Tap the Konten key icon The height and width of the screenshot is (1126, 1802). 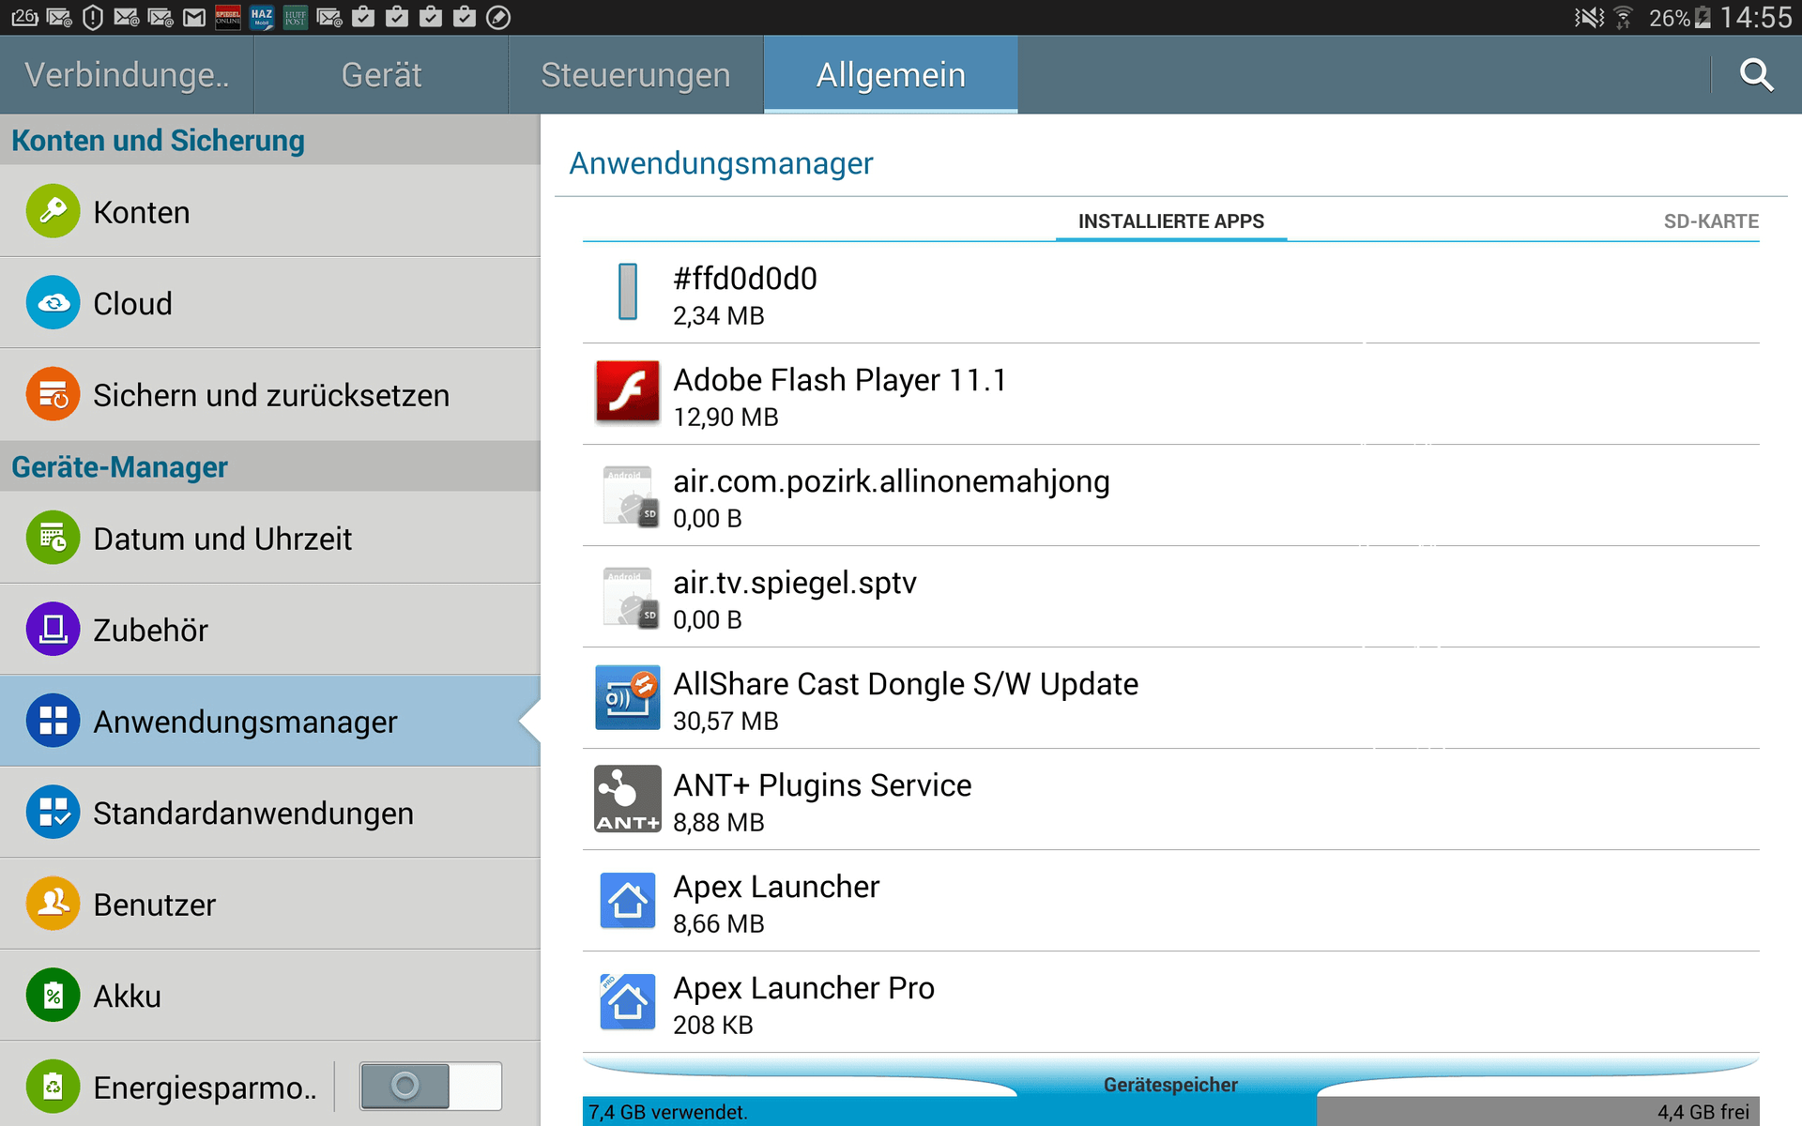pos(53,211)
